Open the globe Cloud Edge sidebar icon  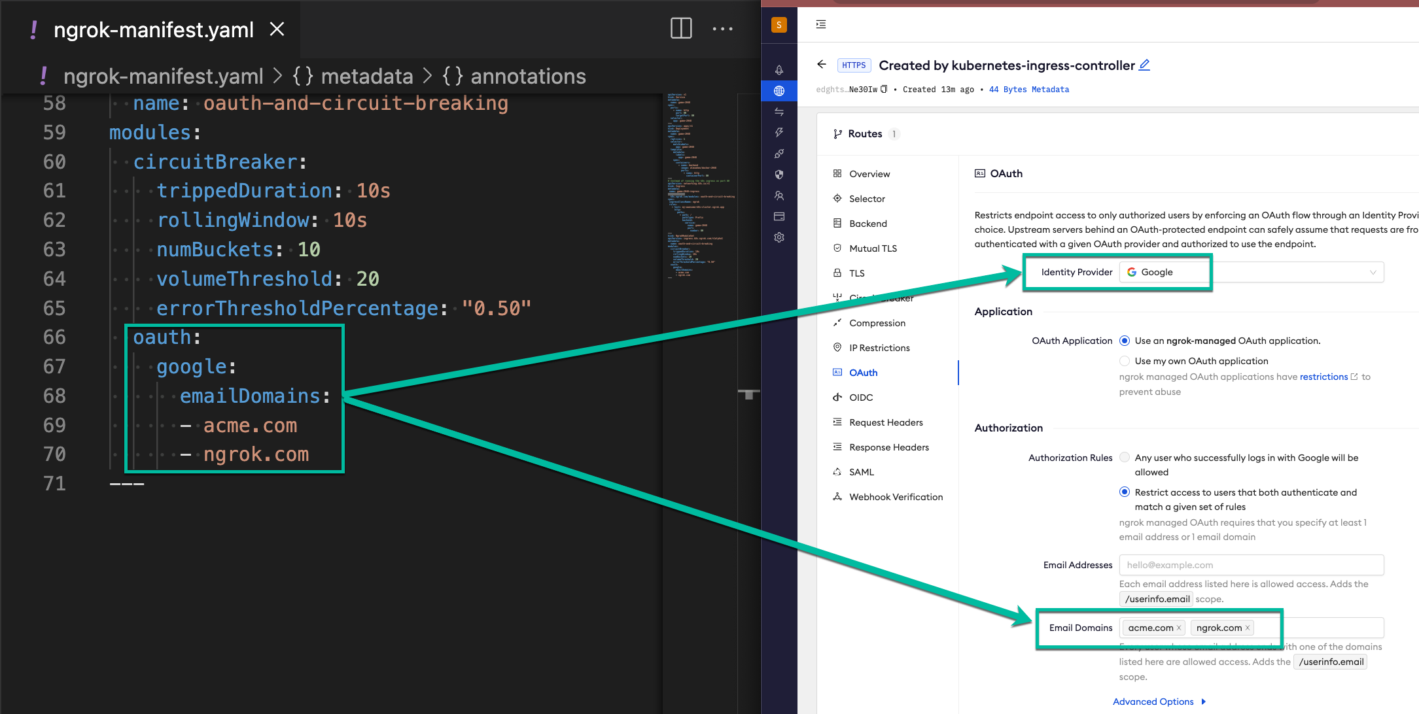[779, 91]
